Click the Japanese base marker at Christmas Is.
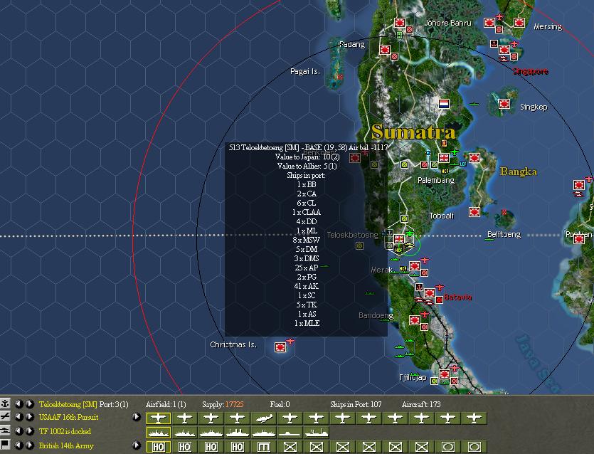 coord(280,347)
